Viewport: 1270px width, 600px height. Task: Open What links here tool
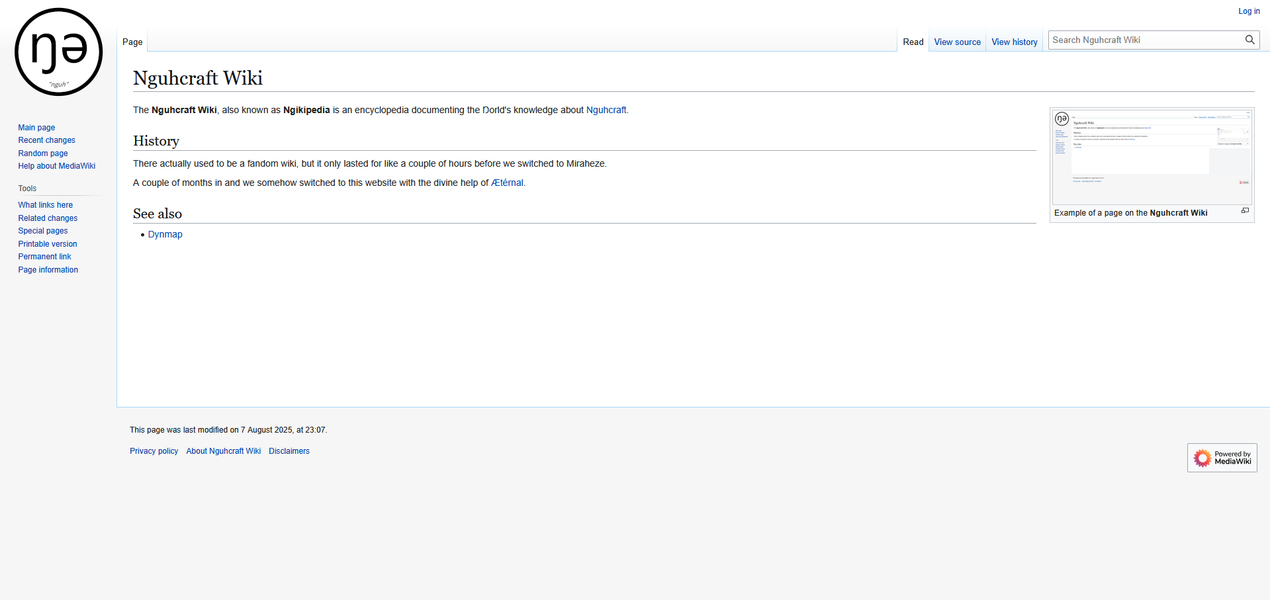(45, 205)
